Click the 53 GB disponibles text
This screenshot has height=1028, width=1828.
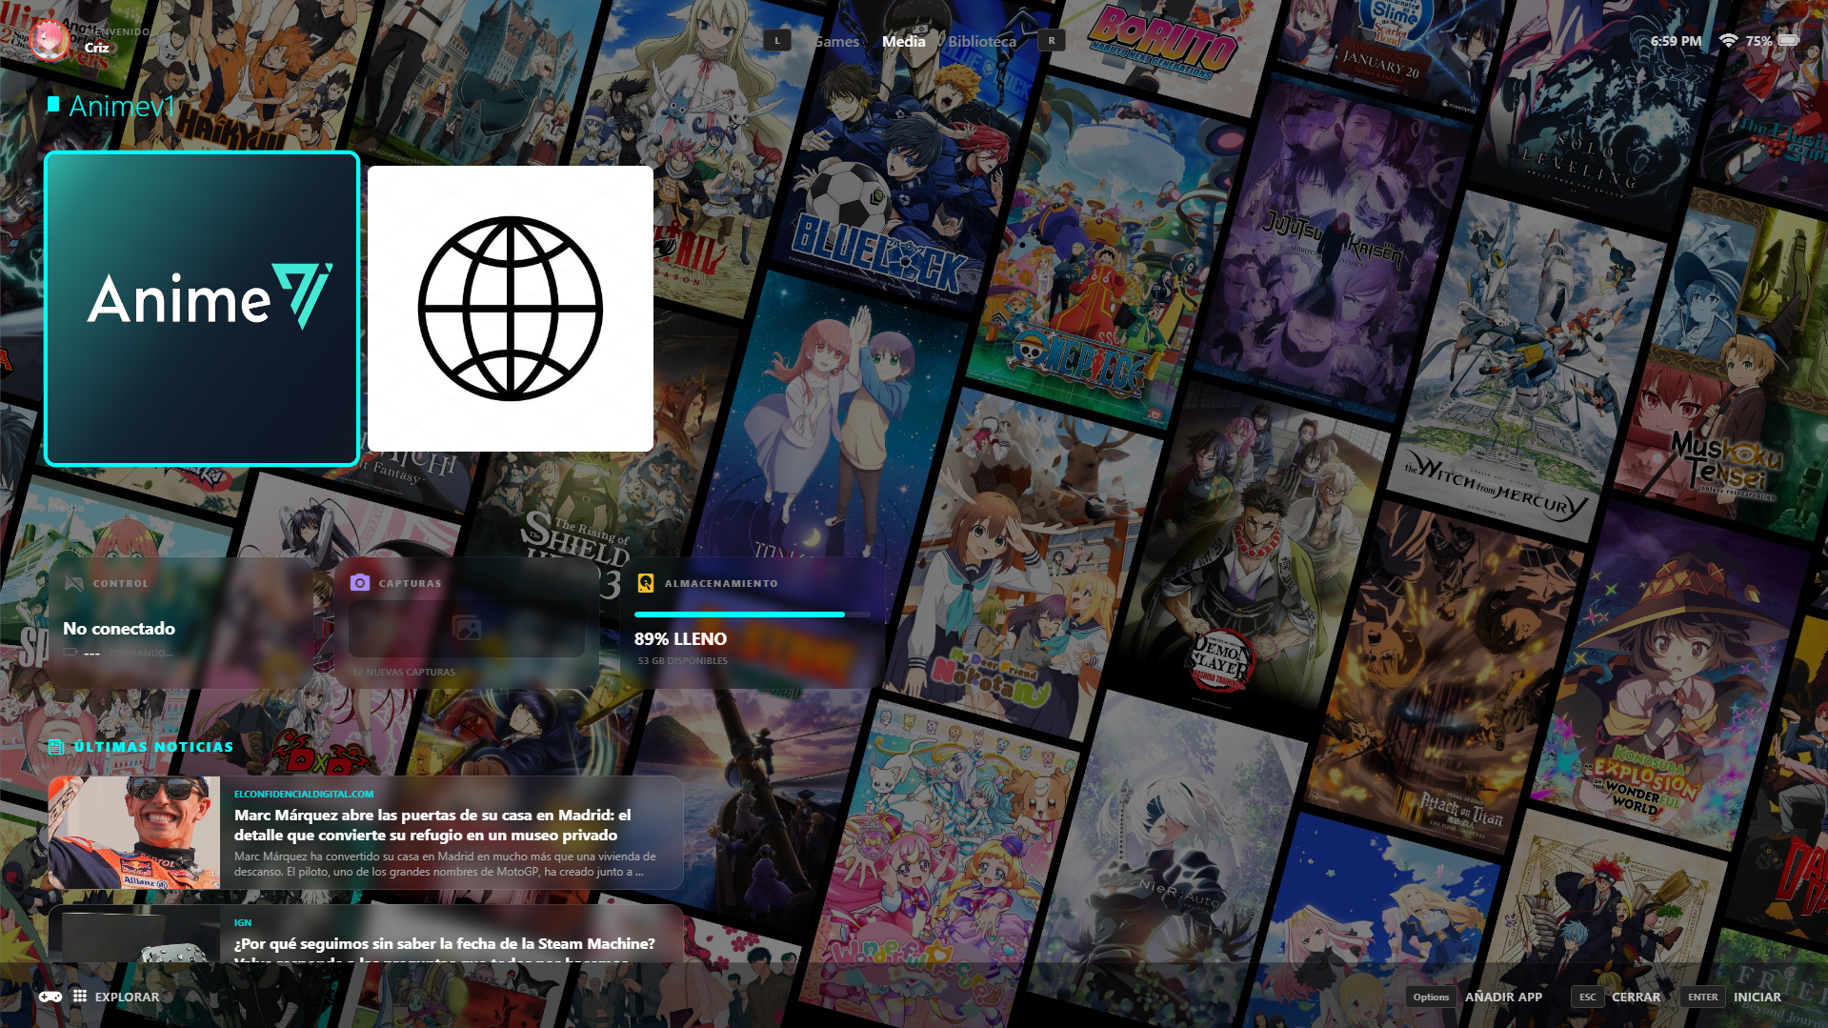pyautogui.click(x=682, y=660)
